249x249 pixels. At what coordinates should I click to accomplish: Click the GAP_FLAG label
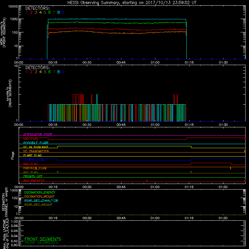click(x=31, y=139)
